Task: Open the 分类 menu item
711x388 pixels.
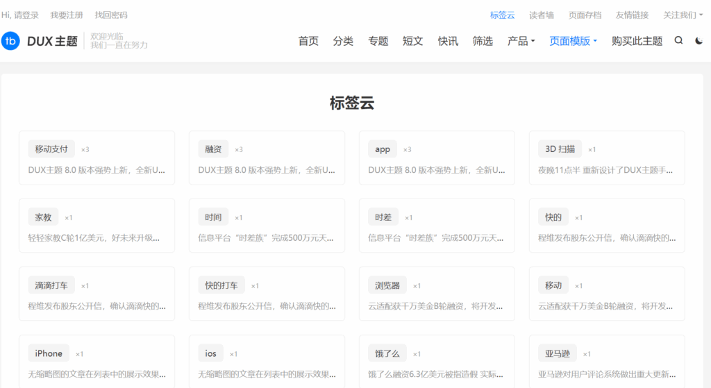Action: coord(343,41)
